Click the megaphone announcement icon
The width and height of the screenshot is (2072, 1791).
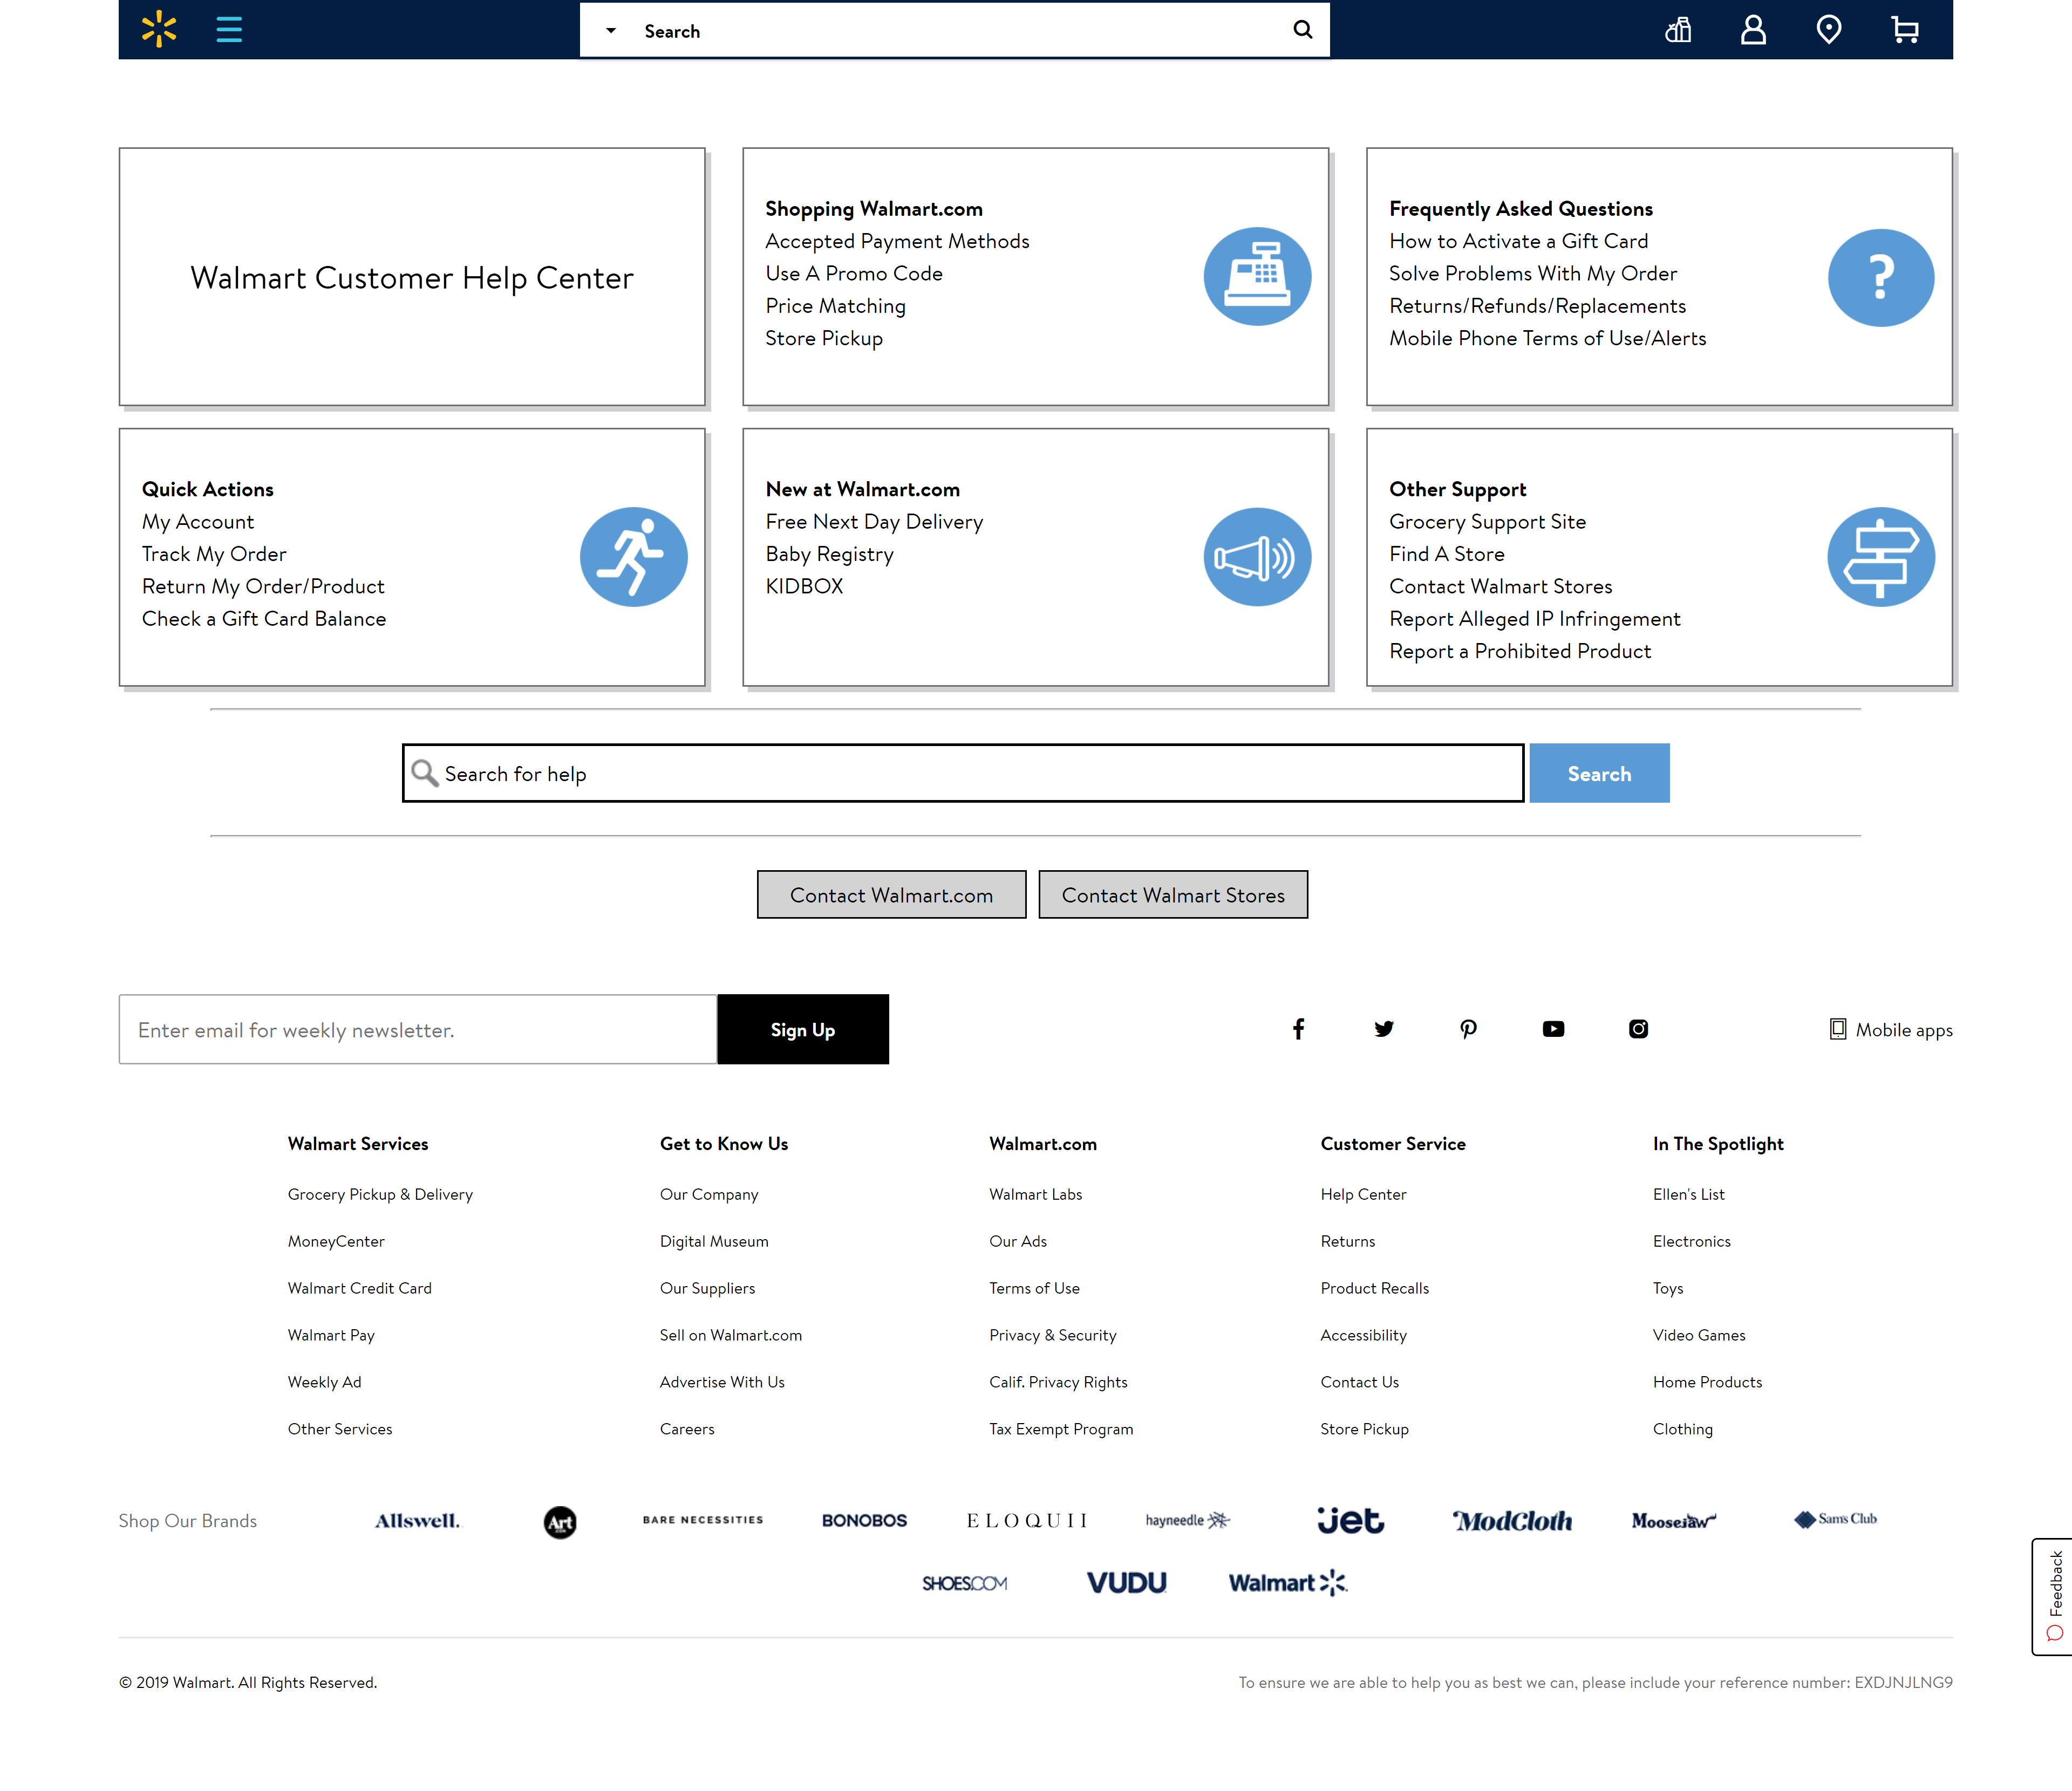click(1257, 557)
